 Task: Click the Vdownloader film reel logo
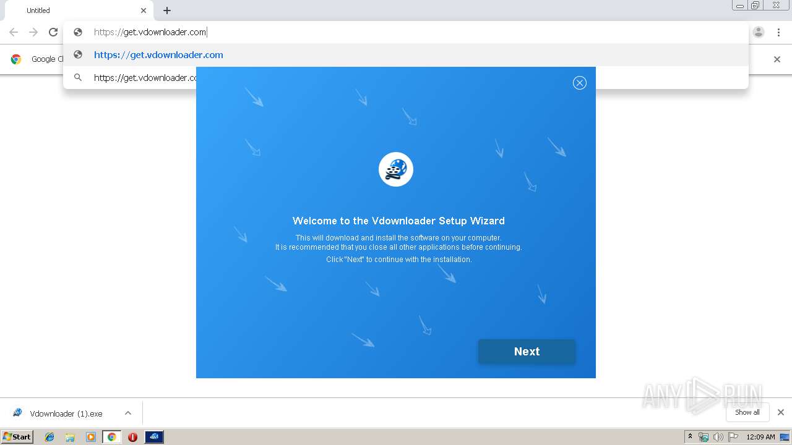[x=396, y=169]
